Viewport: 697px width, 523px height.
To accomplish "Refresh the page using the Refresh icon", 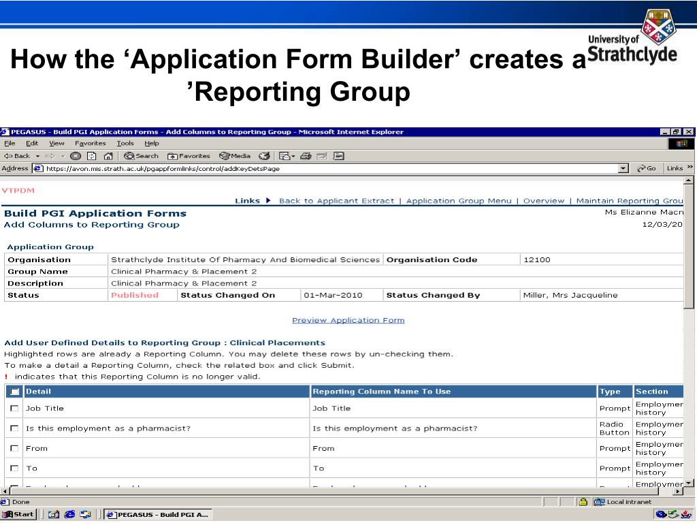I will click(x=92, y=156).
